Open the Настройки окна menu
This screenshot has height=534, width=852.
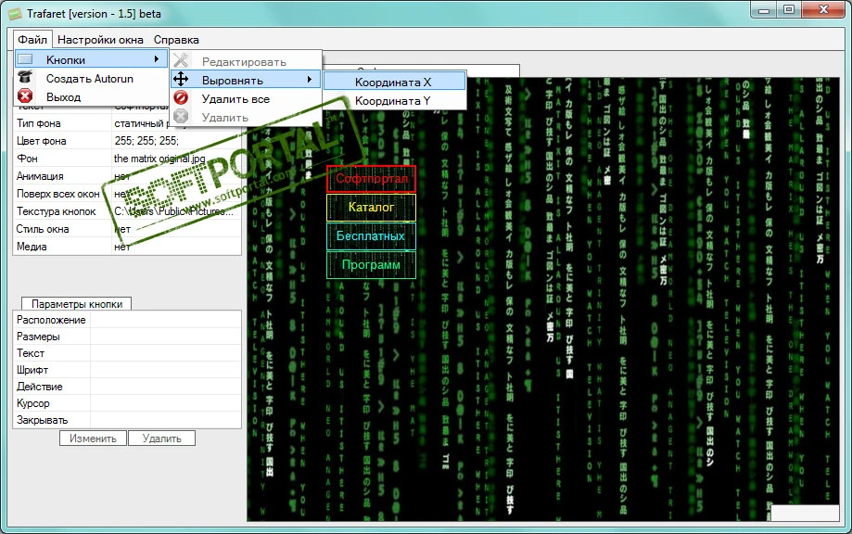click(100, 40)
